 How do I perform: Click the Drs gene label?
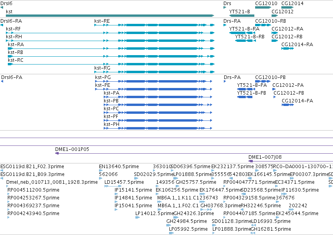click(227, 4)
